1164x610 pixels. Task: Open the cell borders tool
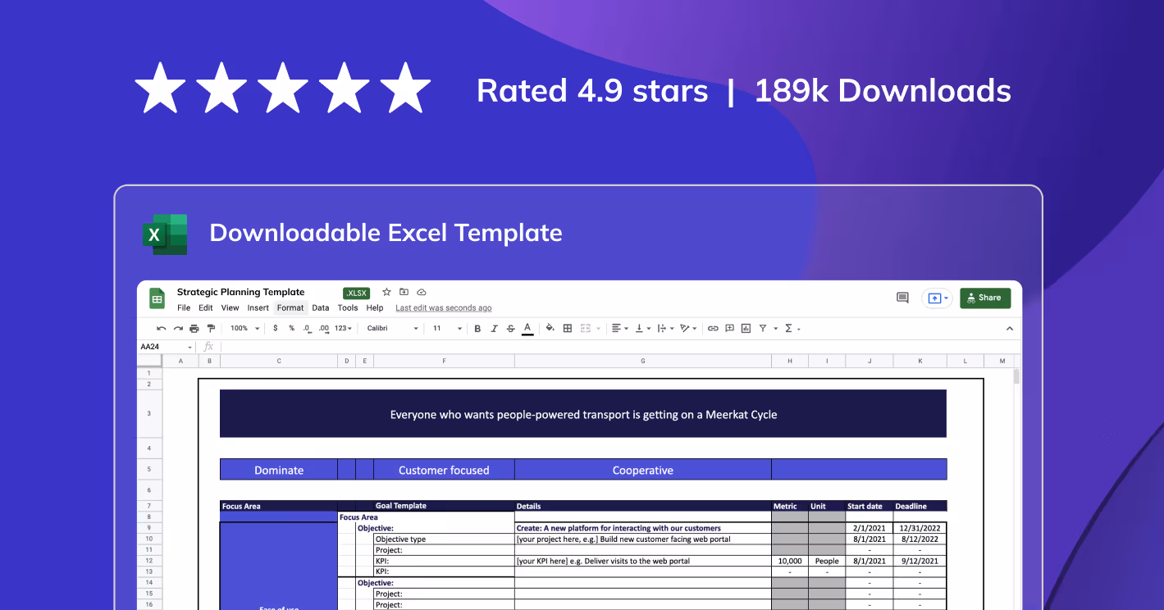click(x=568, y=328)
